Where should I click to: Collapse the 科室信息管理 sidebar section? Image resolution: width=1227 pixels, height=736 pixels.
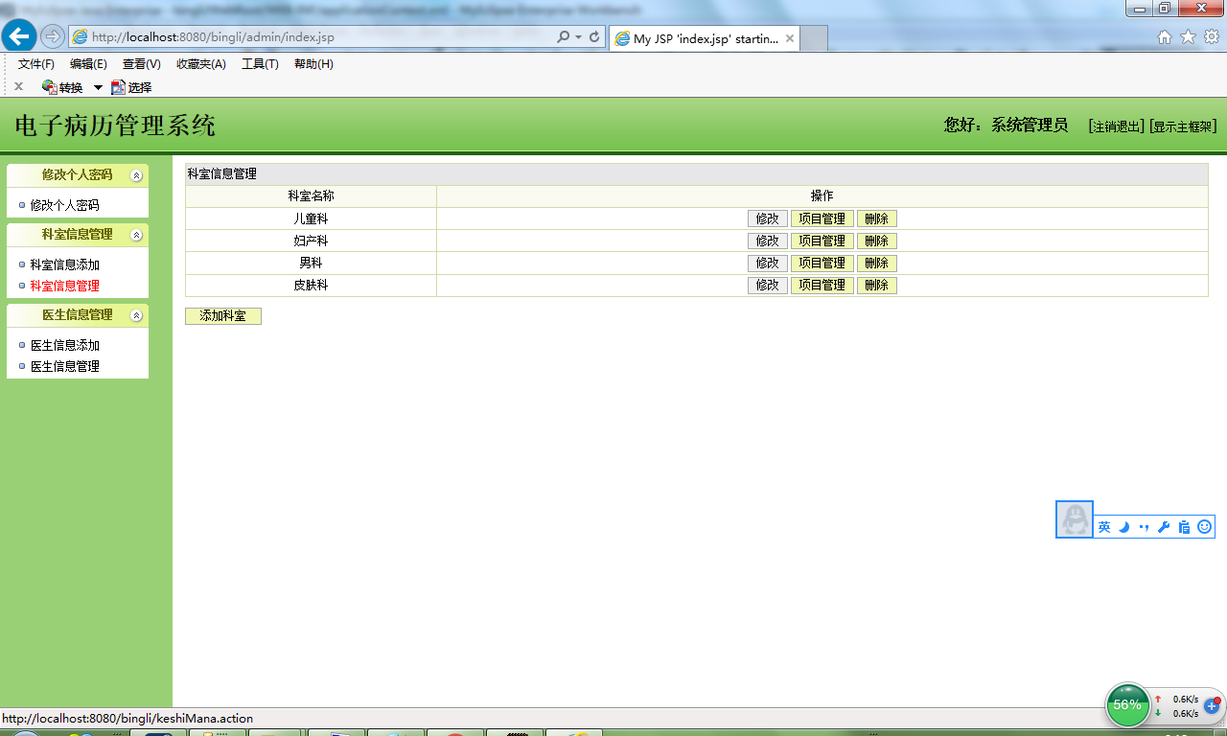[136, 235]
